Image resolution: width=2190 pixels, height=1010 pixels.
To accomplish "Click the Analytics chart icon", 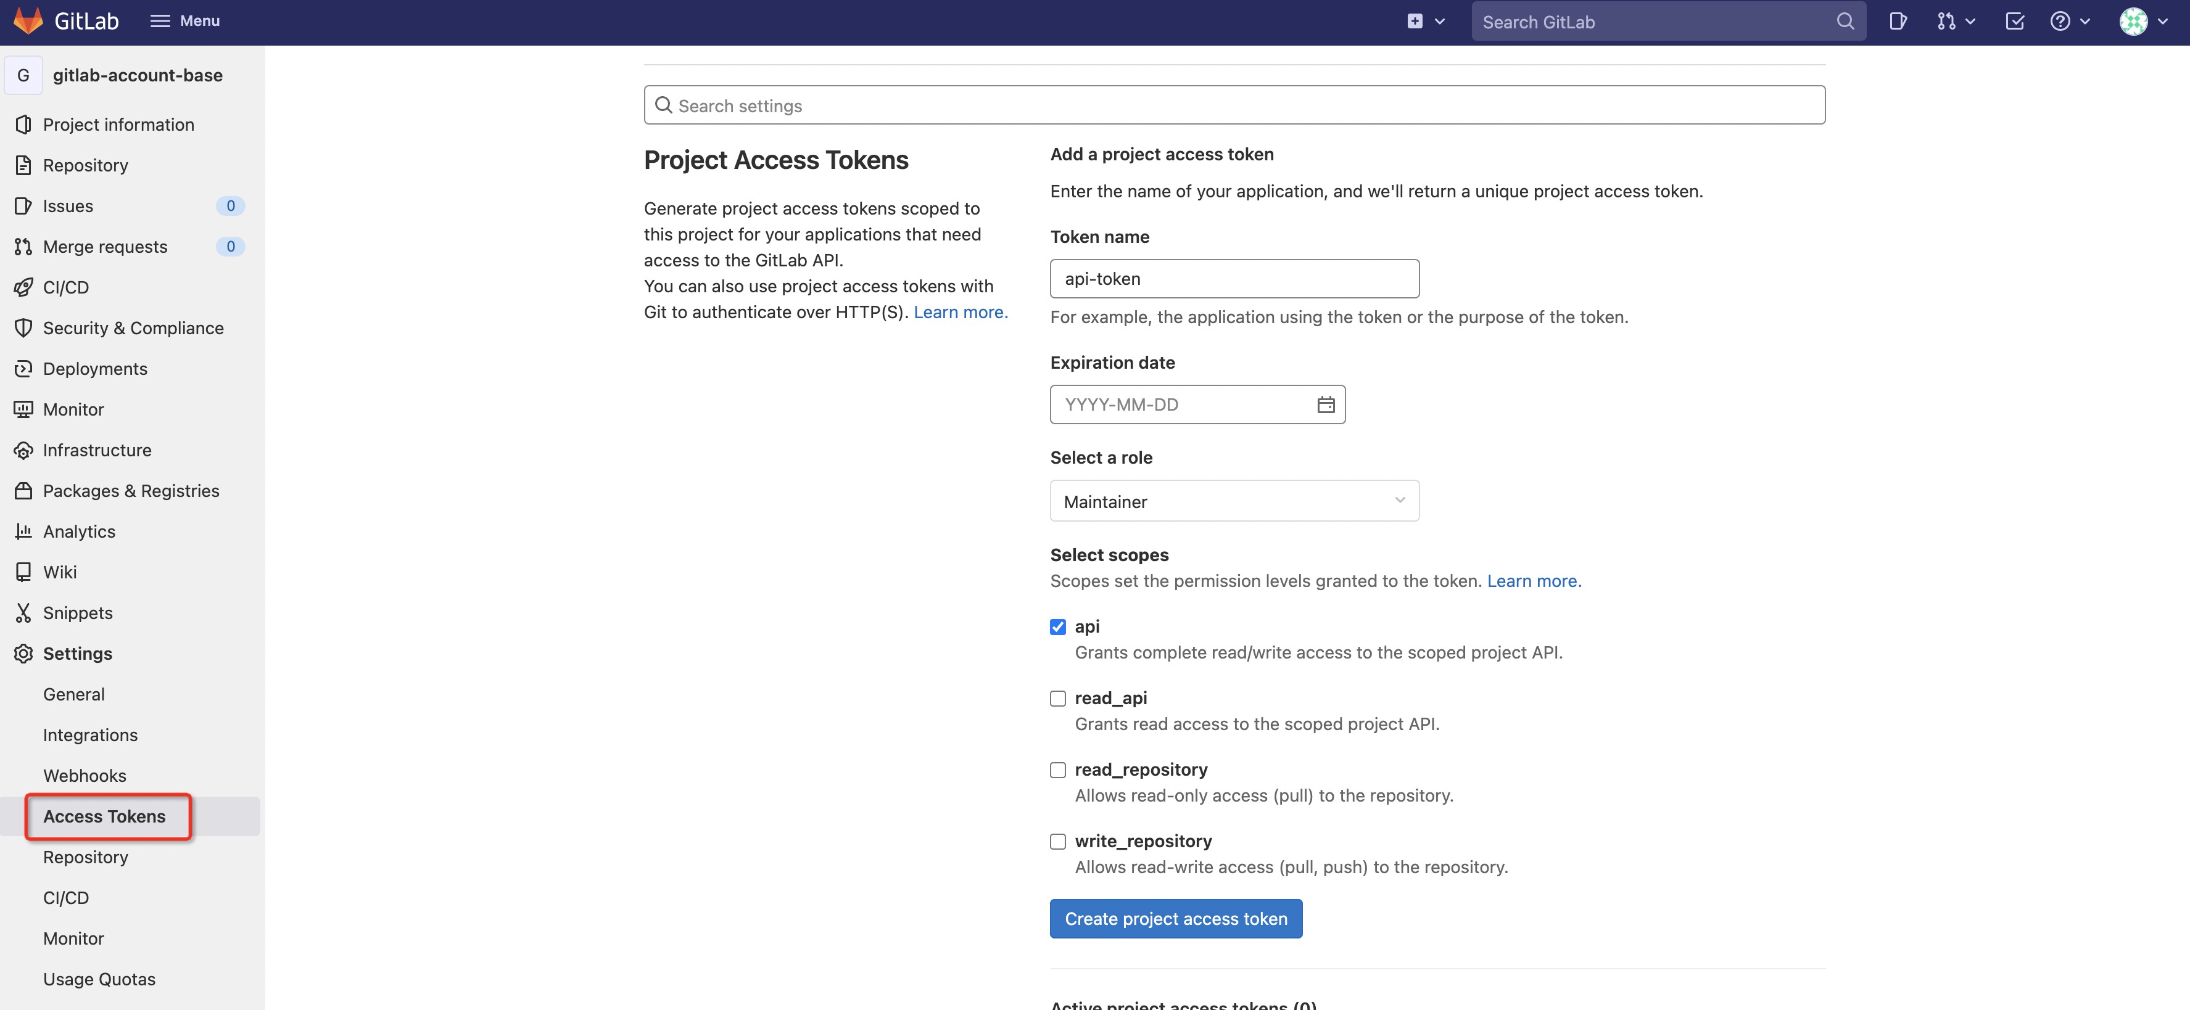I will (x=24, y=531).
